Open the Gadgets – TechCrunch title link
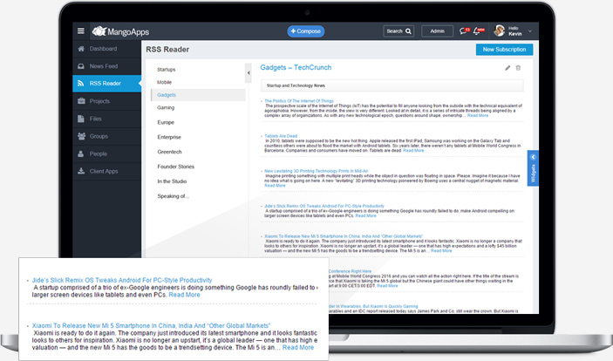Image resolution: width=613 pixels, height=361 pixels. (x=296, y=67)
